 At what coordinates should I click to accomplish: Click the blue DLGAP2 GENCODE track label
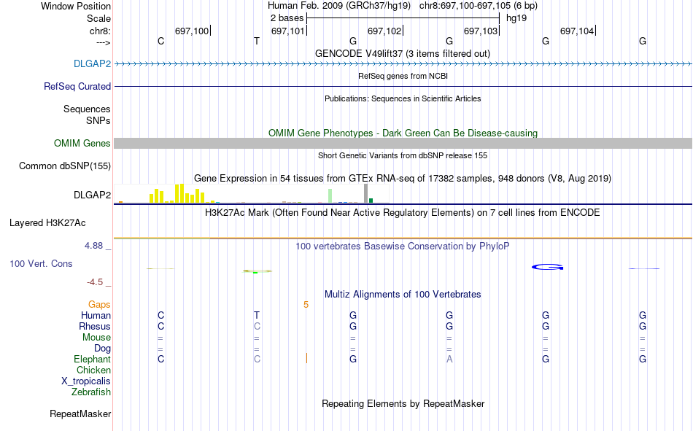click(92, 63)
